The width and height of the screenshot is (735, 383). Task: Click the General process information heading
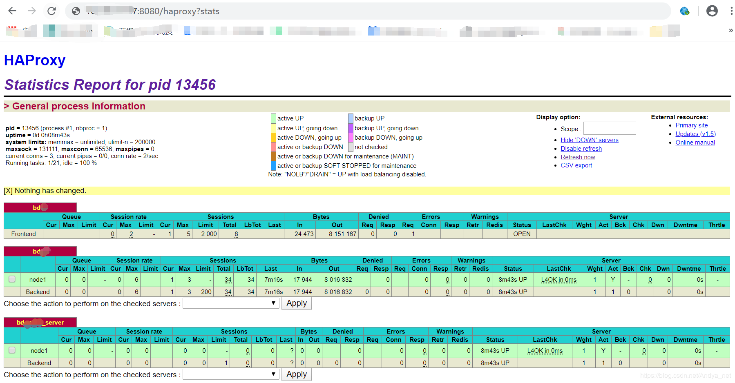pos(79,106)
